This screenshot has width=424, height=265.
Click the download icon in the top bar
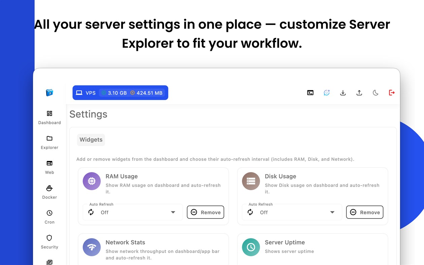click(x=343, y=93)
